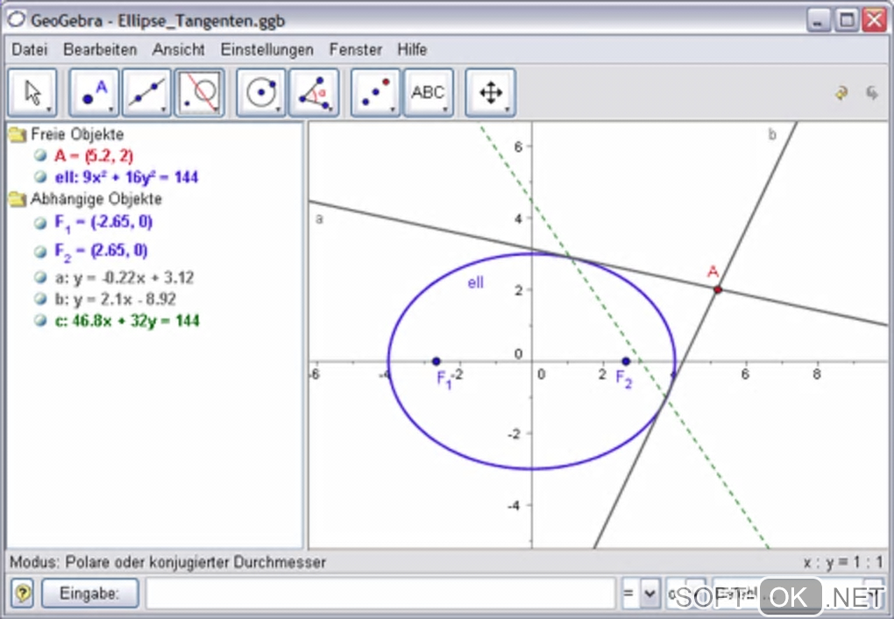Click the Eingabe button

click(90, 594)
